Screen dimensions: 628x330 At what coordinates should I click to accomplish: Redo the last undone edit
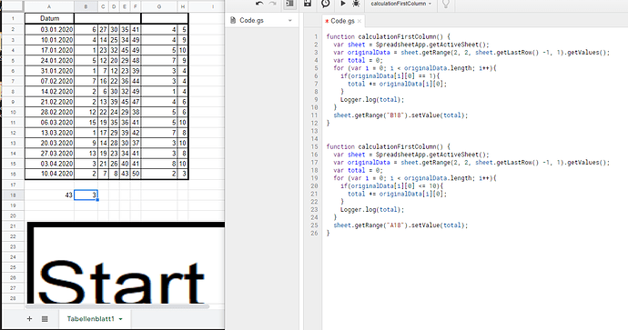coord(273,4)
